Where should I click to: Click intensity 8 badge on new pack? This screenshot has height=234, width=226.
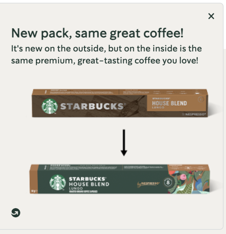[x=168, y=182]
